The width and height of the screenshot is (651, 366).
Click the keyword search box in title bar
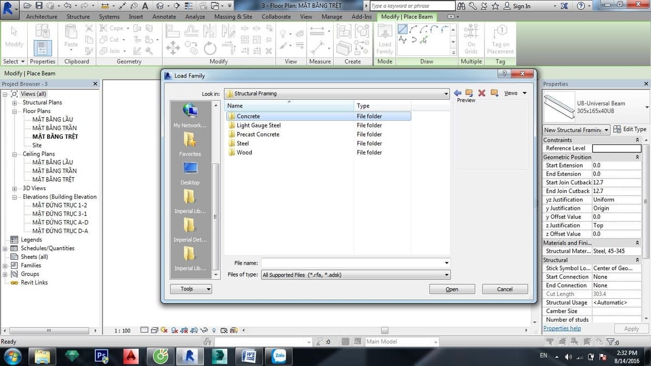(x=412, y=6)
